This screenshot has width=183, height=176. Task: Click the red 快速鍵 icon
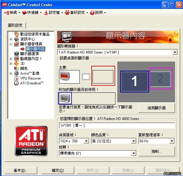(x=24, y=13)
